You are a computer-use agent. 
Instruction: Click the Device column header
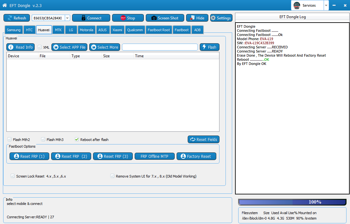click(x=22, y=56)
